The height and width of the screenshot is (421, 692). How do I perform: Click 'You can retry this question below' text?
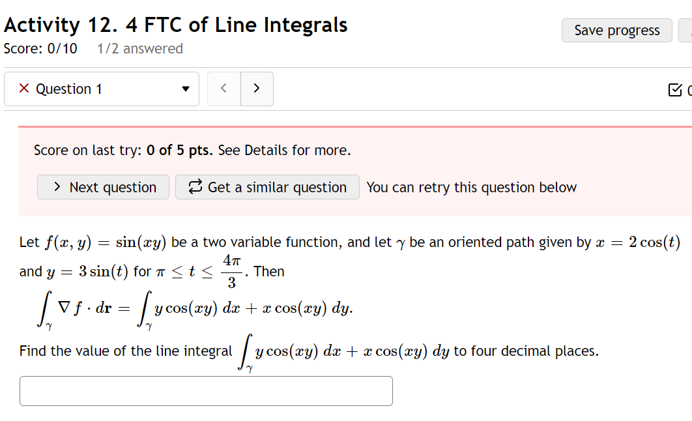pos(471,187)
